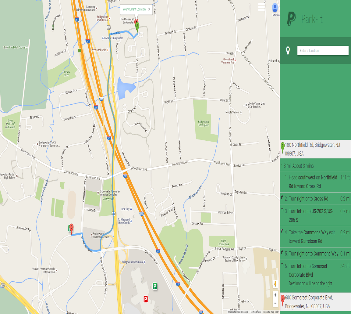
Task: Click the Bridgewater Township Municipal Complex label
Action: pos(109,193)
